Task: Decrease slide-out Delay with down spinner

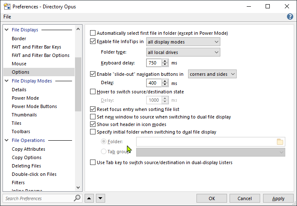Action: (165, 85)
